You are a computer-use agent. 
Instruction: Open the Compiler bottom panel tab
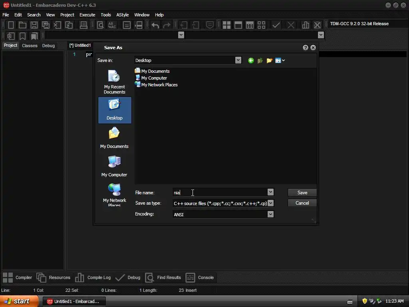tap(18, 277)
